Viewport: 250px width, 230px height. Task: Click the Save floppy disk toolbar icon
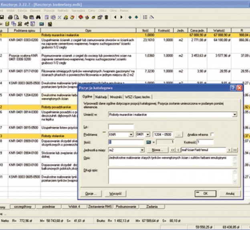2,17
